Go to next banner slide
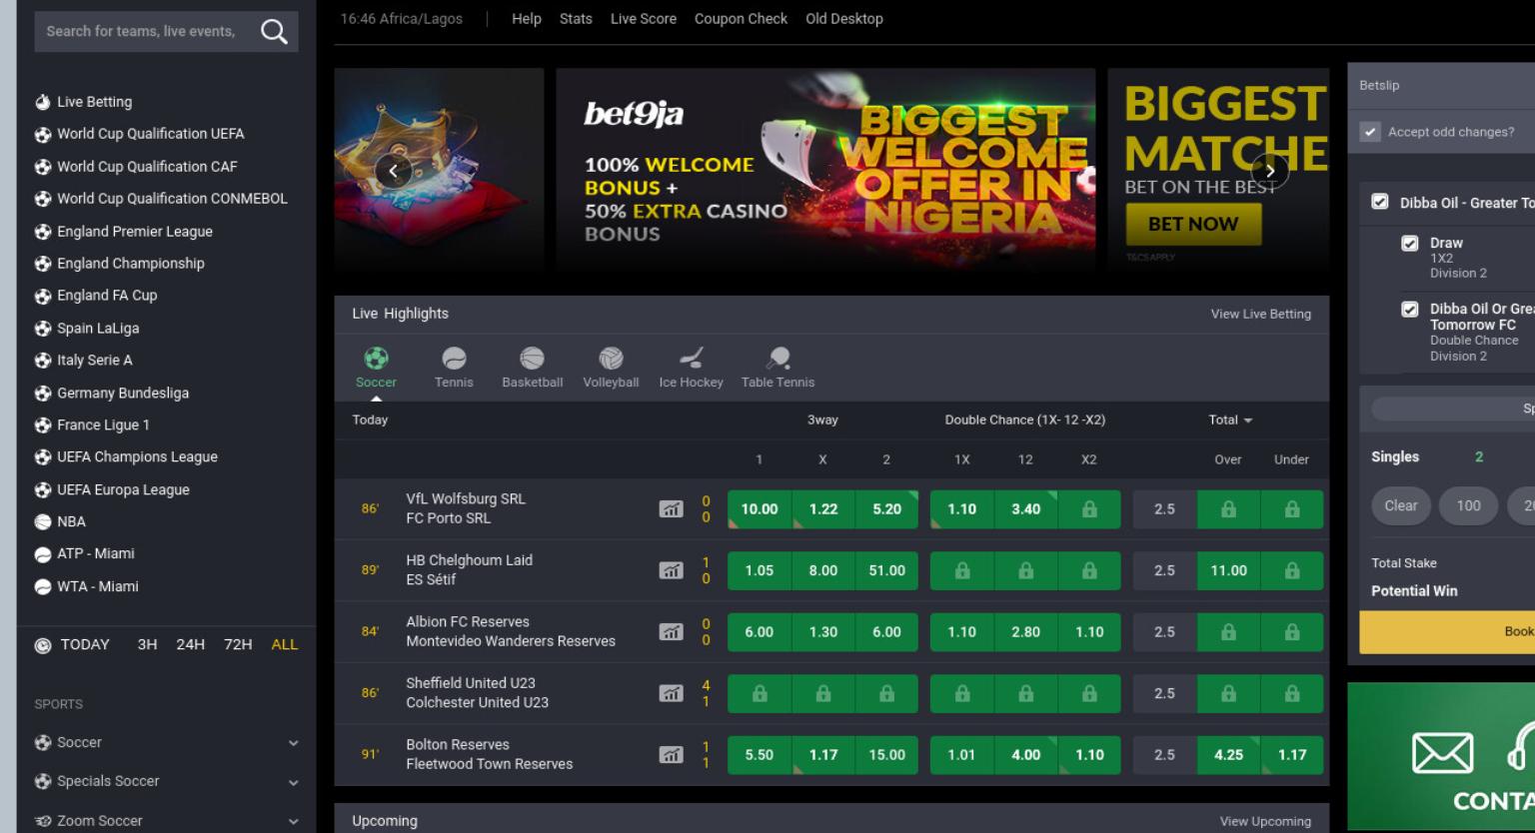1535x833 pixels. 1270,171
